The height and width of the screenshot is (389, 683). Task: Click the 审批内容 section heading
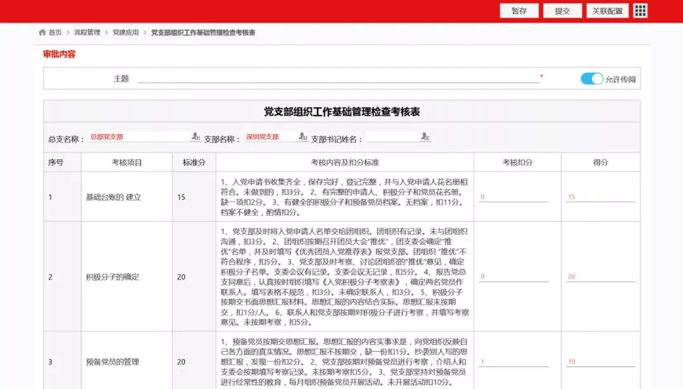tap(59, 54)
